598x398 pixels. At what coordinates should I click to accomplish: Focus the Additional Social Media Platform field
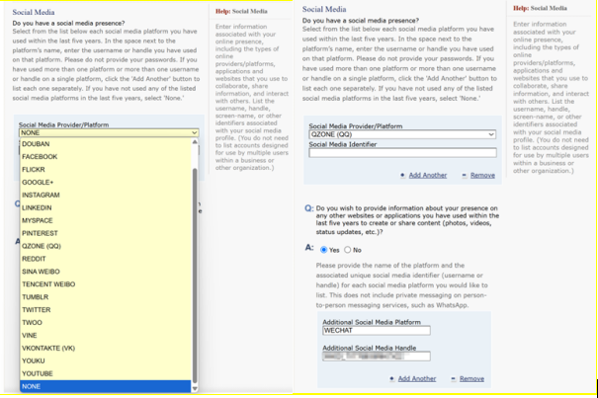(377, 331)
